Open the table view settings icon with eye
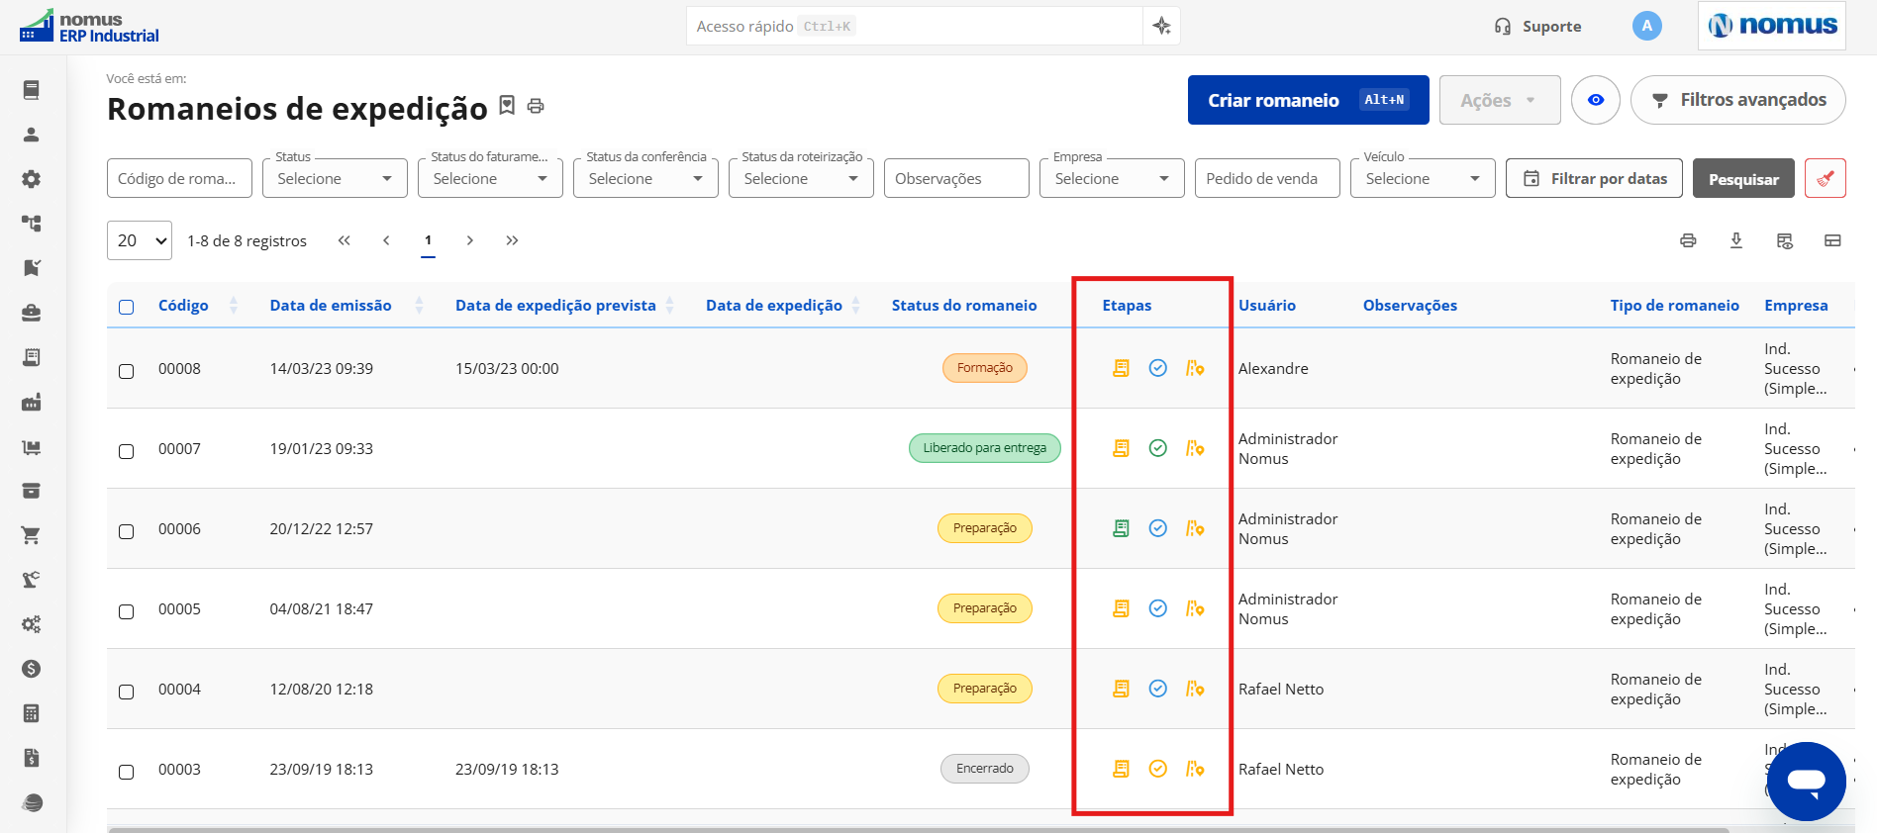 pos(1785,240)
